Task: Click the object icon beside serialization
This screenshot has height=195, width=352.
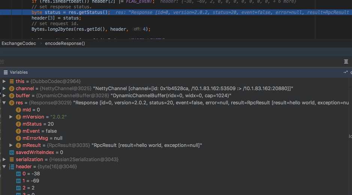Action: tap(12, 160)
